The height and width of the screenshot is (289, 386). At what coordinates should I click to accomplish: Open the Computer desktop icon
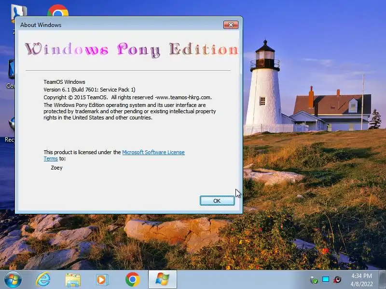[10, 74]
